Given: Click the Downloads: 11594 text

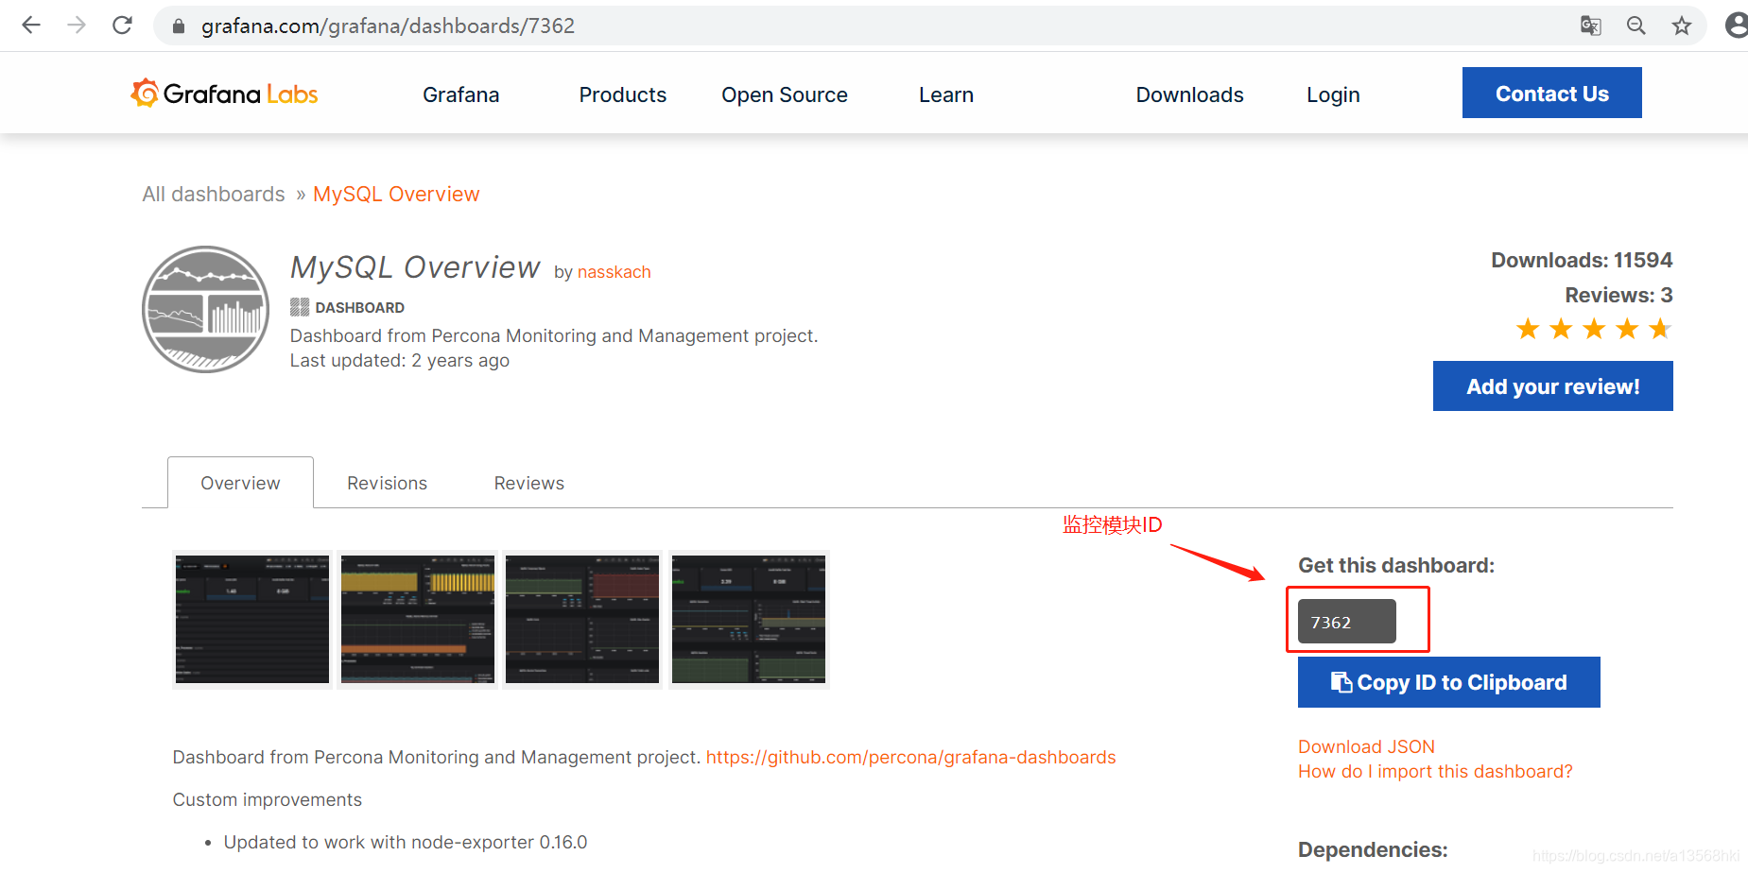Looking at the screenshot, I should (x=1583, y=260).
